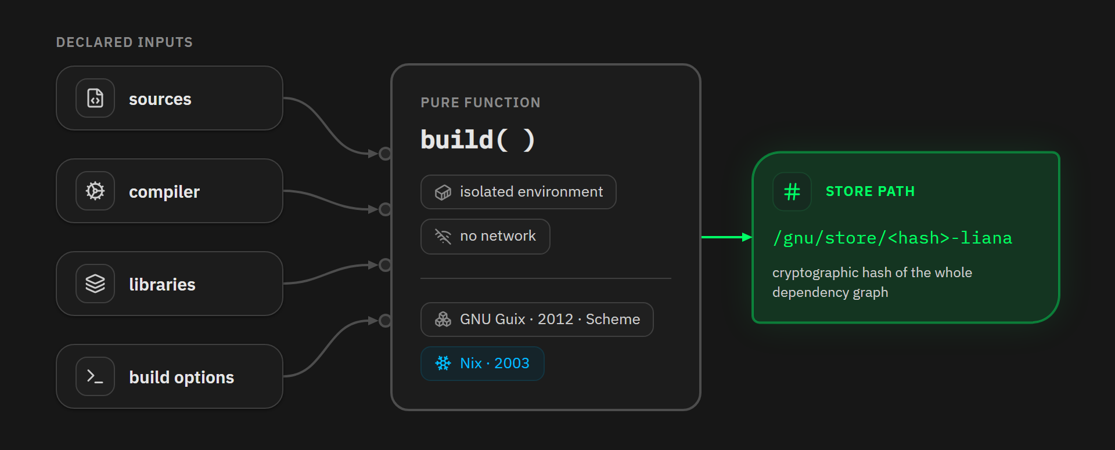Select the build options input card
The height and width of the screenshot is (450, 1115).
pyautogui.click(x=170, y=376)
